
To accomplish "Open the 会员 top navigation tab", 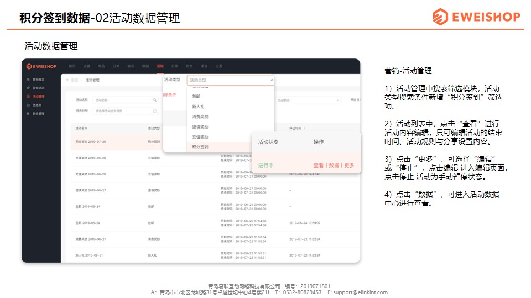I will click(x=131, y=66).
